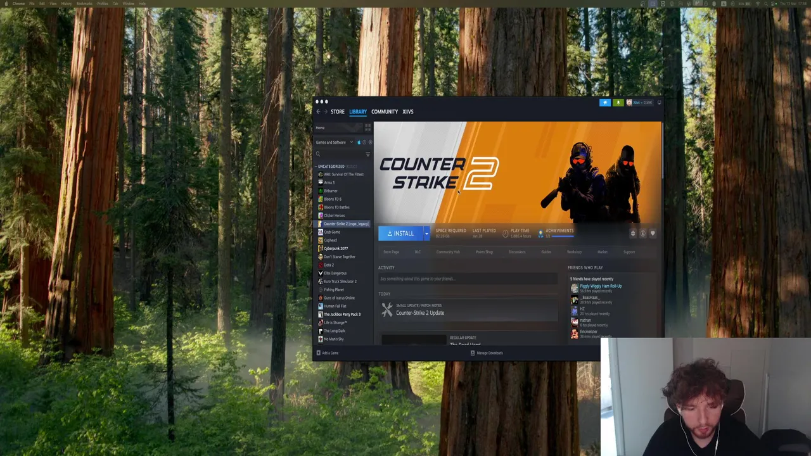The image size is (811, 456).
Task: Open the Community Hub link
Action: pos(448,252)
